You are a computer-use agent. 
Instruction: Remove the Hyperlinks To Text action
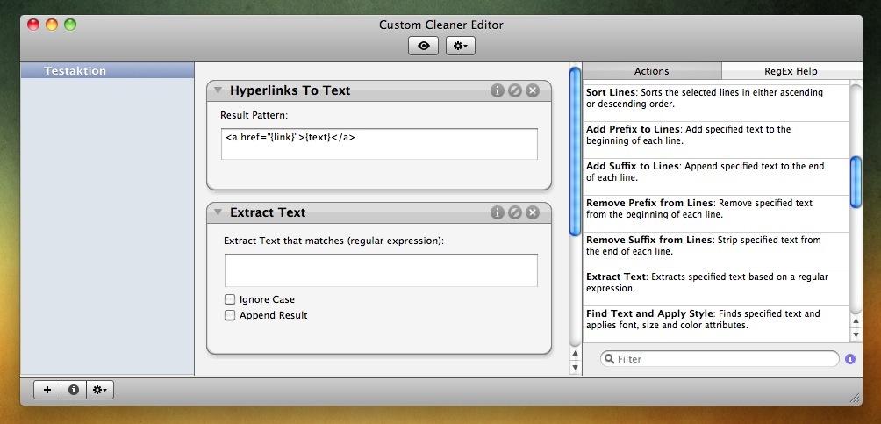click(x=533, y=90)
